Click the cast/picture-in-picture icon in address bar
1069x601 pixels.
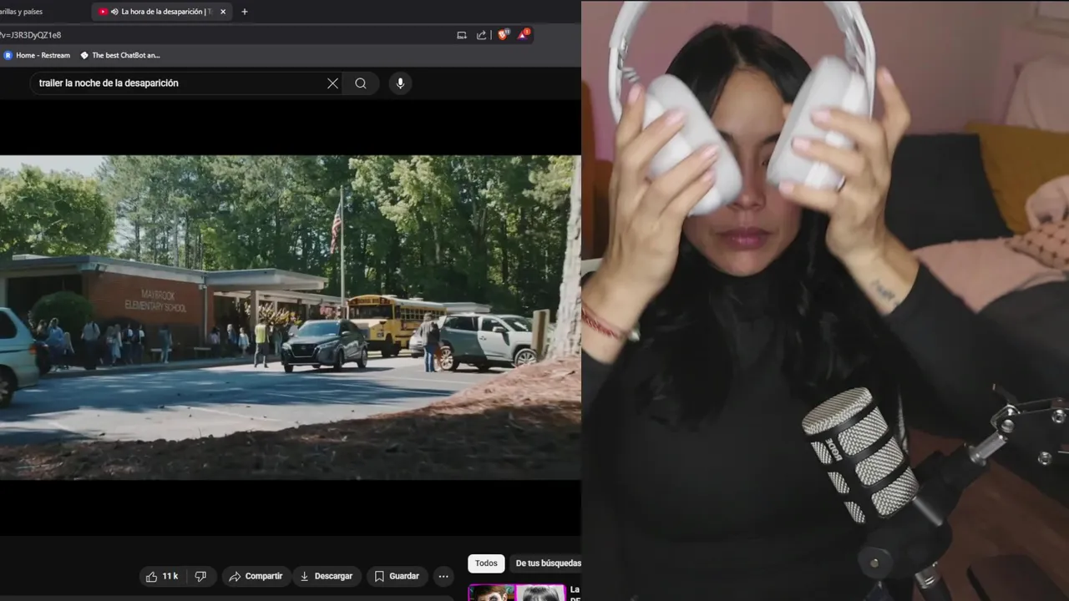tap(461, 35)
